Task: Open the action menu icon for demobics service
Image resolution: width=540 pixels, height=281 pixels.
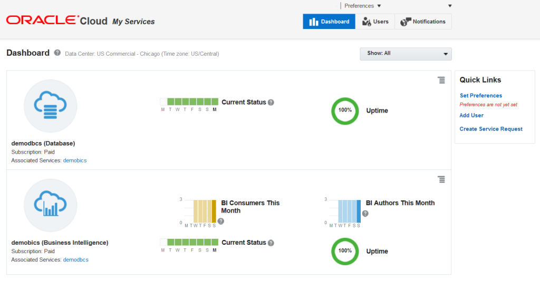Action: (441, 179)
